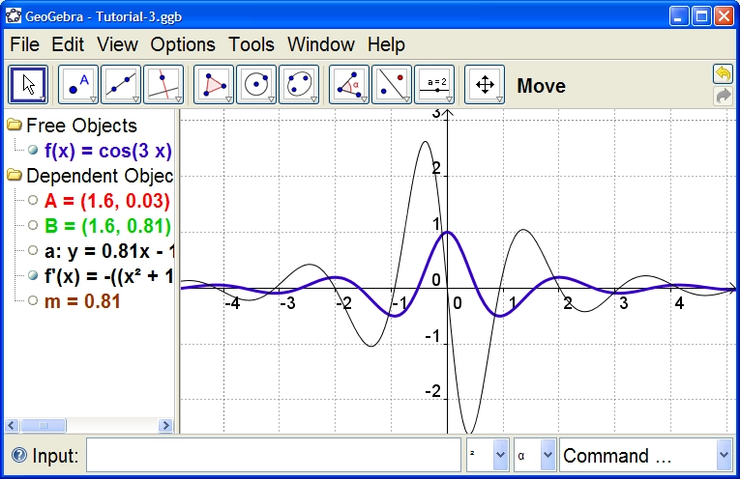
Task: Show line a: y = 0.81x
Action: pyautogui.click(x=33, y=250)
